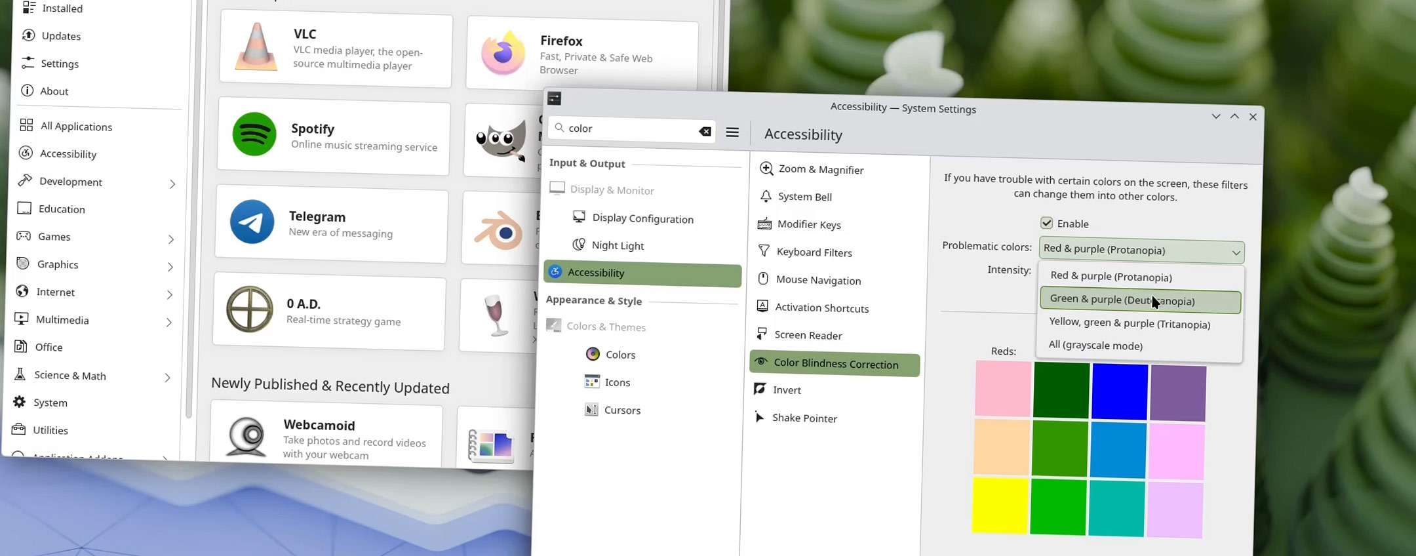
Task: Choose Red & purple (Protanopia) from the list
Action: click(1141, 277)
